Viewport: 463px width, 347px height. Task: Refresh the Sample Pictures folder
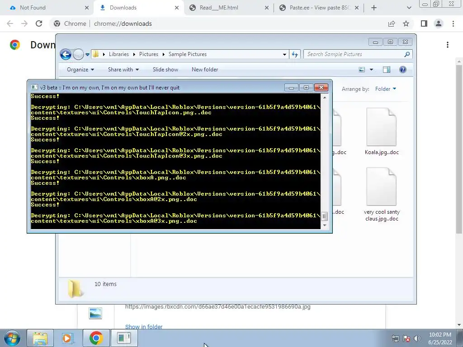click(x=295, y=54)
